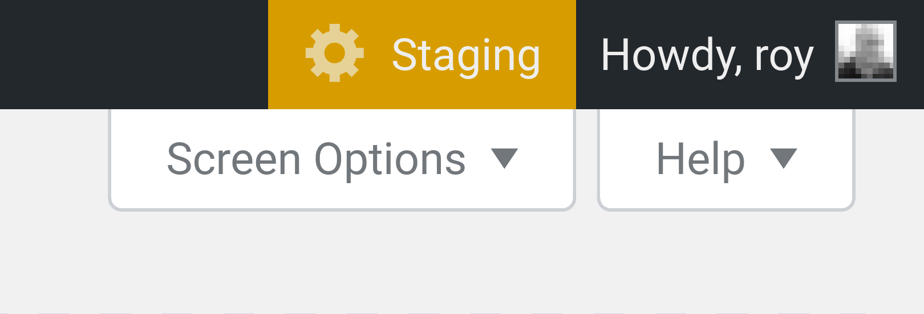This screenshot has height=314, width=924.
Task: Toggle the contextual Help panel
Action: point(726,159)
